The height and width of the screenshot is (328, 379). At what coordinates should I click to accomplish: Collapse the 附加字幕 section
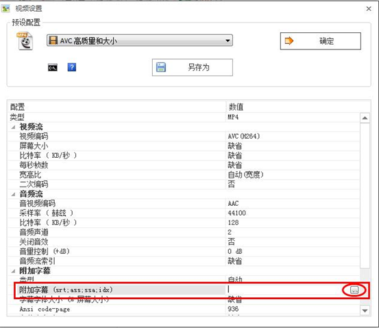[x=14, y=271]
